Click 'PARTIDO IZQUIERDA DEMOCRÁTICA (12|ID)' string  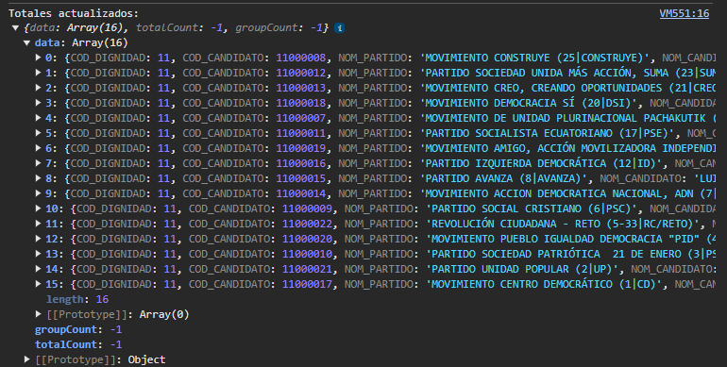point(541,163)
